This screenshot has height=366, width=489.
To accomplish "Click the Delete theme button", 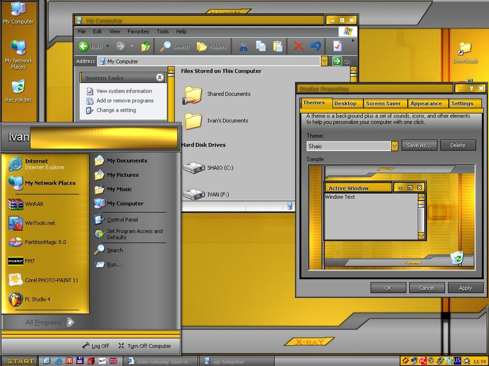I will (458, 145).
